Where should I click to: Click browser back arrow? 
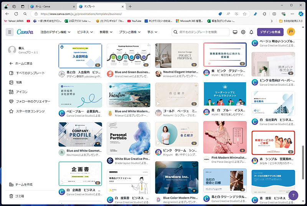[x=7, y=14]
